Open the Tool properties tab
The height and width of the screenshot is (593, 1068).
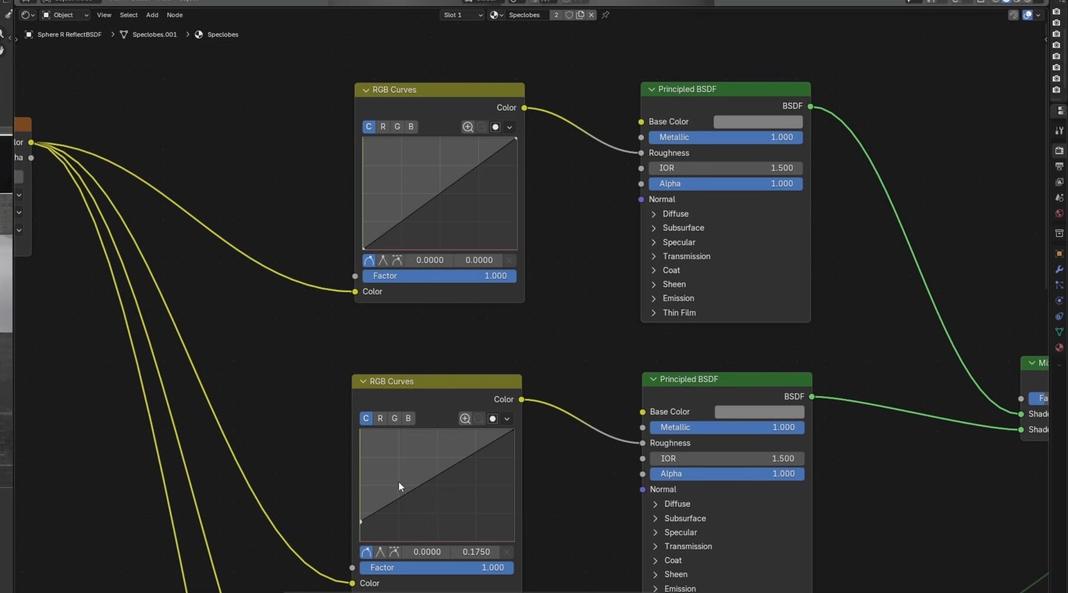coord(1059,131)
